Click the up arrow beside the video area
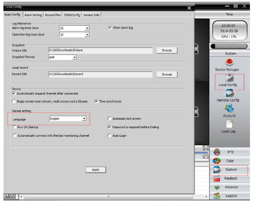The image size is (253, 204). (206, 148)
